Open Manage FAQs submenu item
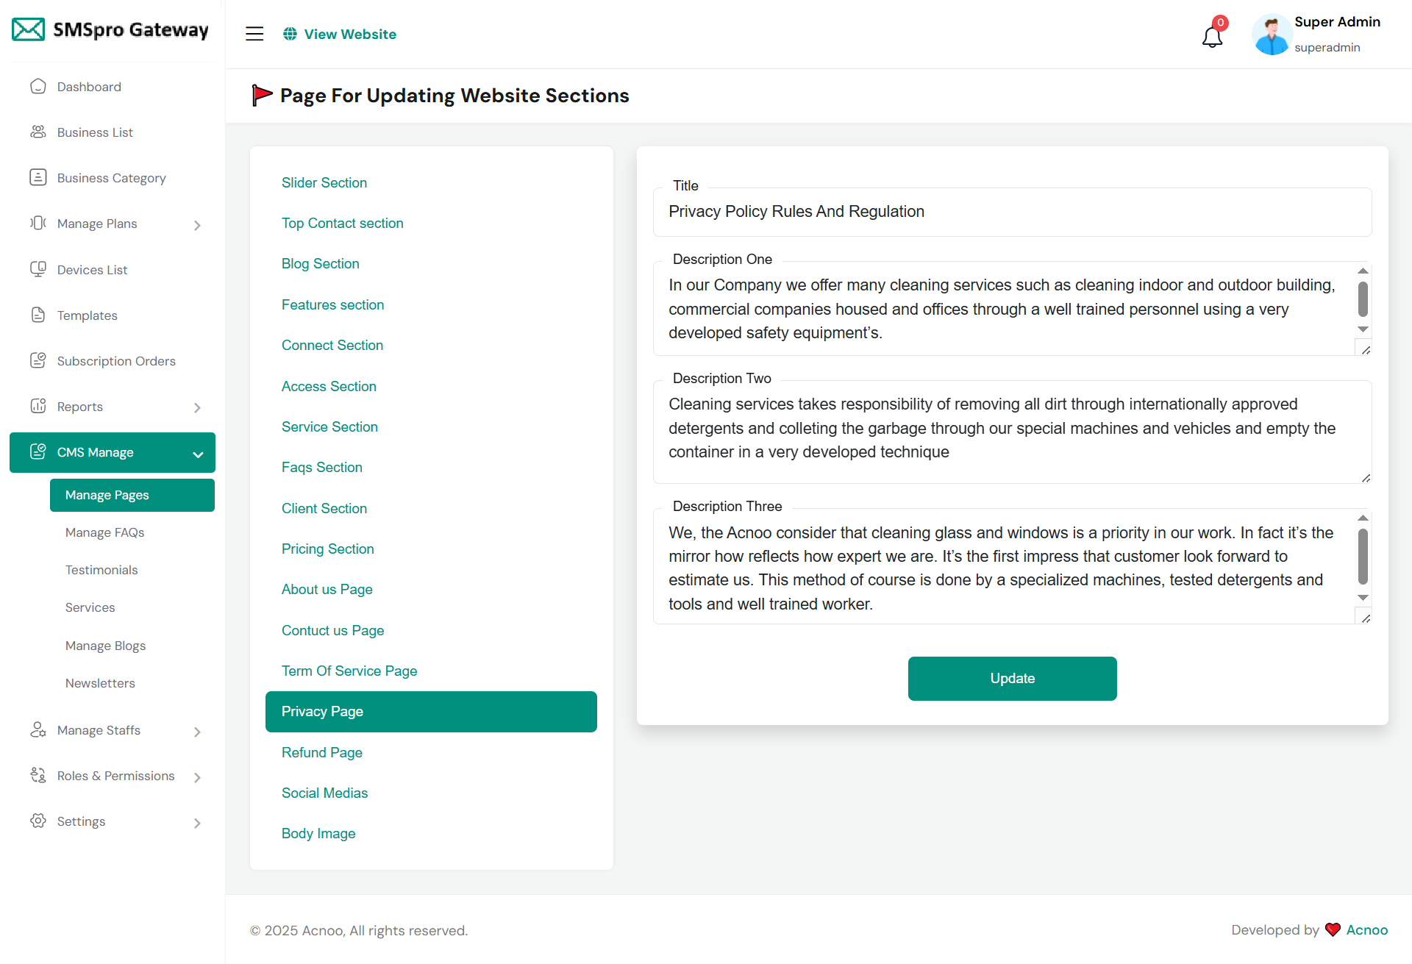1412x964 pixels. [x=104, y=532]
